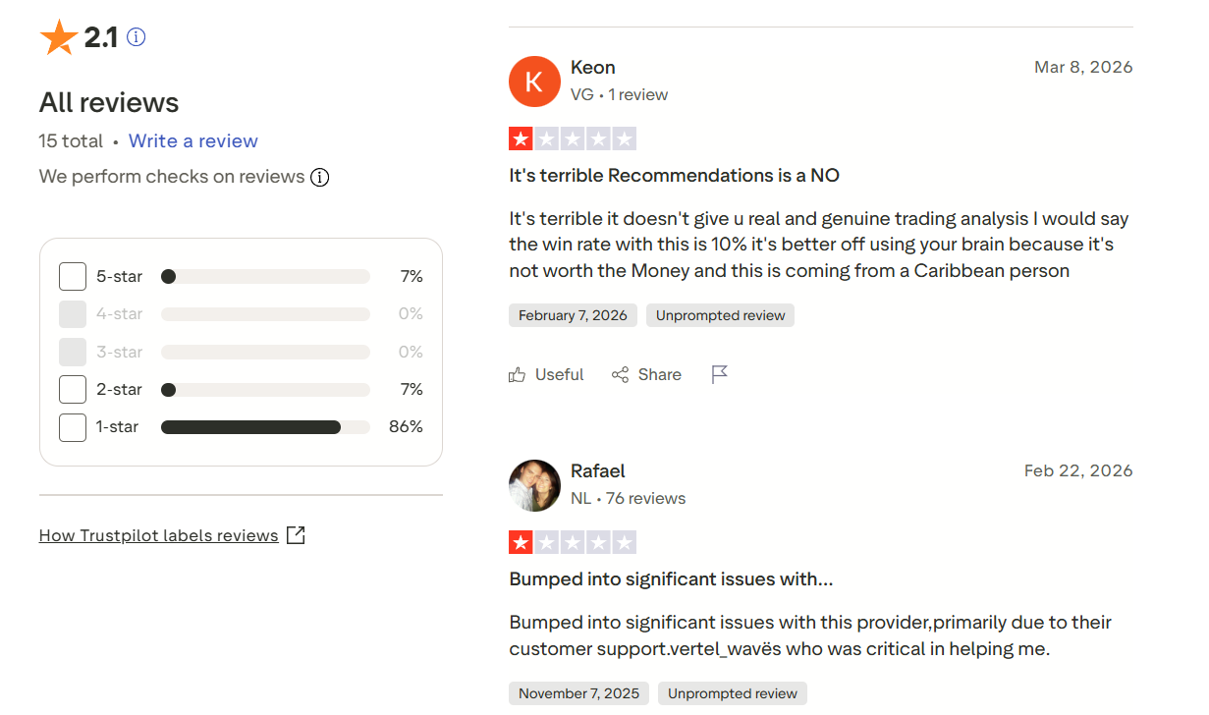Click the thumbs-up Useful icon on Keon's review

pos(518,375)
